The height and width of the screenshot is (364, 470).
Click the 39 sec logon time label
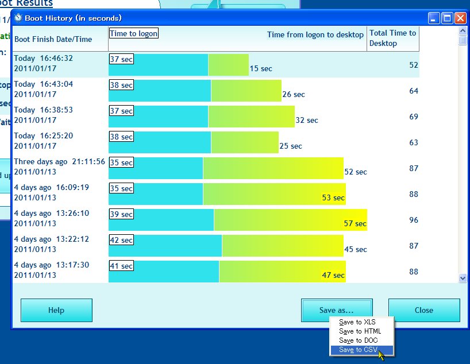pyautogui.click(x=121, y=214)
